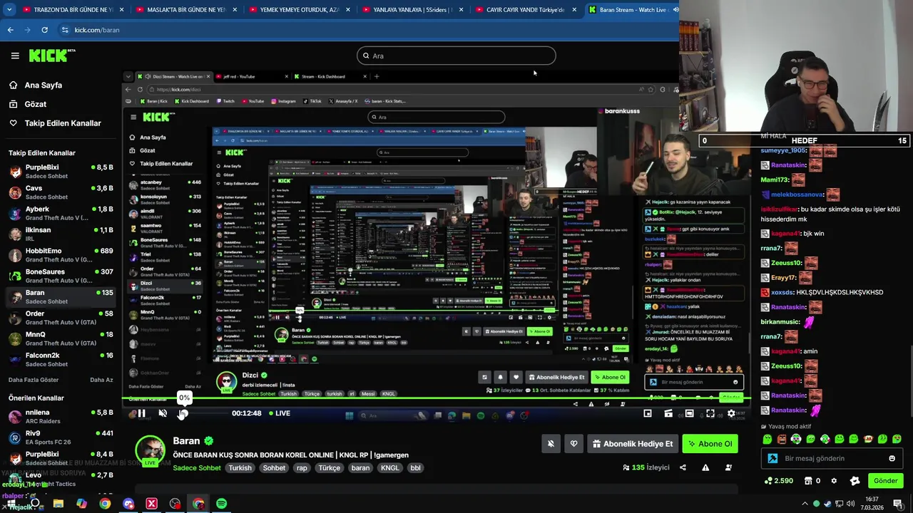
Task: Switch to YEMEK YEMEYE OTURDUK tab
Action: 299,10
